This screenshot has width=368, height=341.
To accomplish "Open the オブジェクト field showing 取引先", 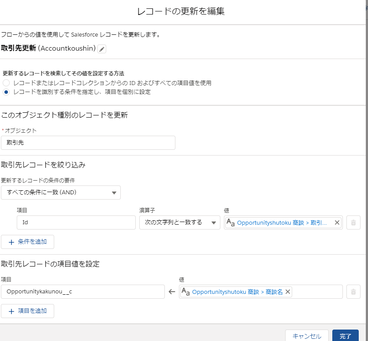I will coord(88,143).
